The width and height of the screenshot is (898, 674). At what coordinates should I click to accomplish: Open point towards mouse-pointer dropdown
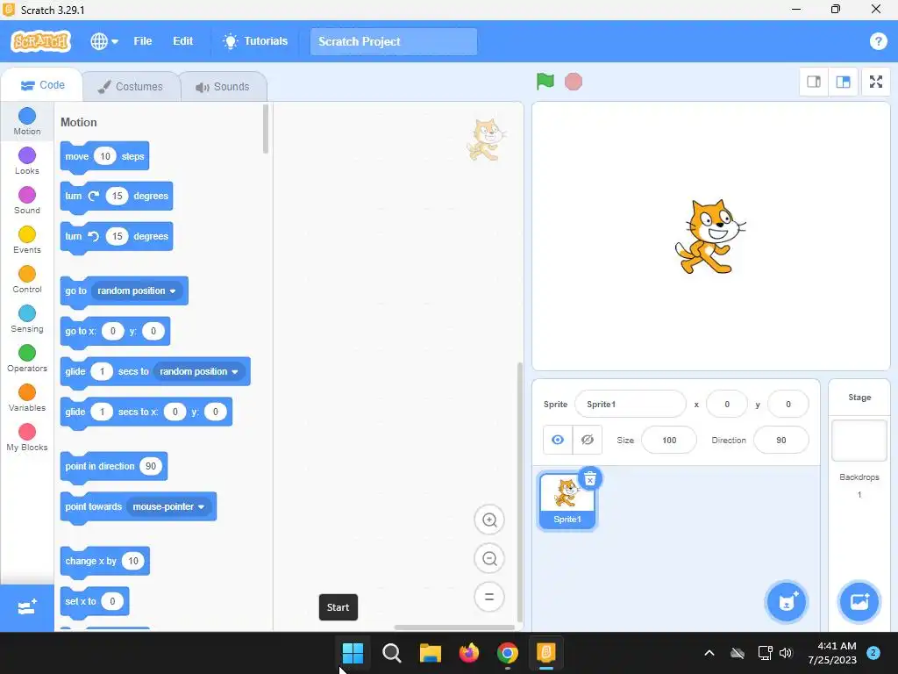coord(168,506)
